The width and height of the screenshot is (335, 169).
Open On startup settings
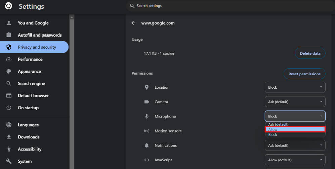34,108
